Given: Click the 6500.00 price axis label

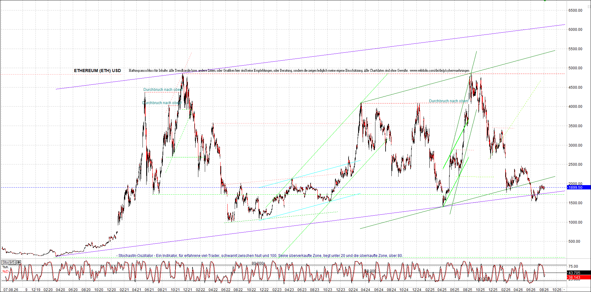Looking at the screenshot, I should [x=575, y=10].
